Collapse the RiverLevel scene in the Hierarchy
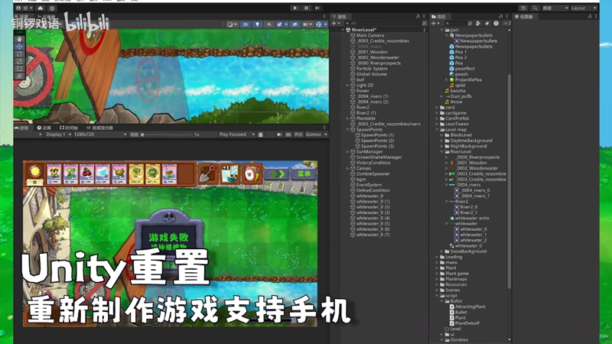The image size is (612, 344). (x=343, y=30)
